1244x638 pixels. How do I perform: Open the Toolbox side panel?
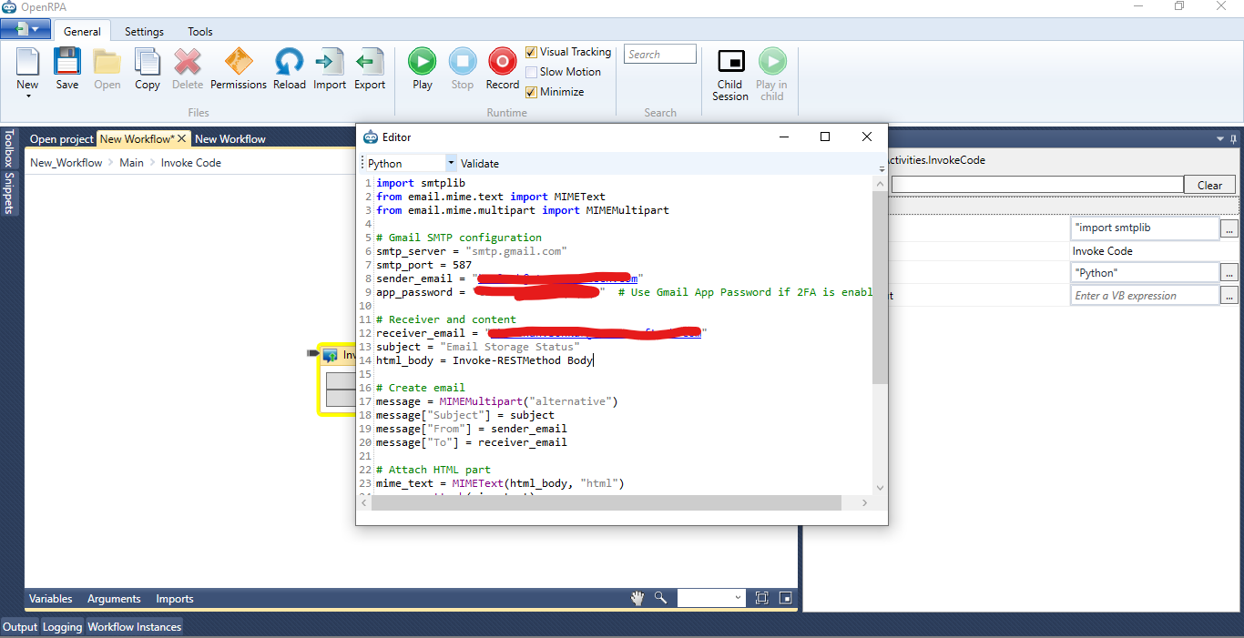coord(9,148)
